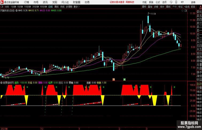
Task: Click the MA20: 9.90 indicator value
Action: point(45,11)
